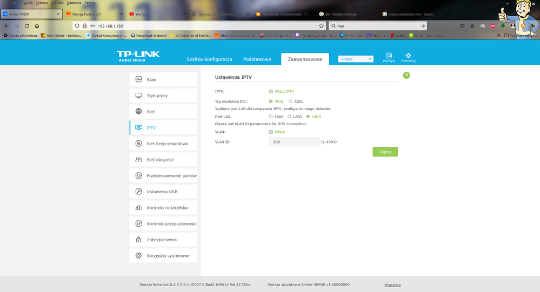Open the Sieć globe icon

(138, 111)
